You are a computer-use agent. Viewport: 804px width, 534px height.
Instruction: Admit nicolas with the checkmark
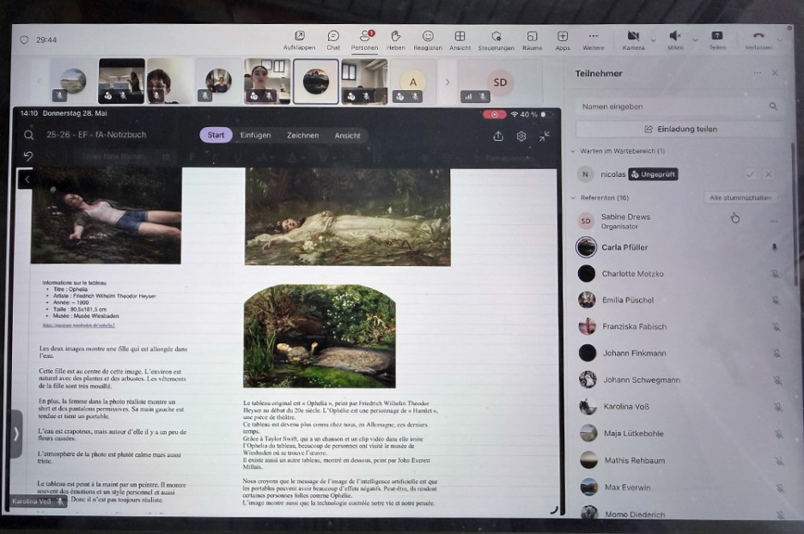coord(750,174)
